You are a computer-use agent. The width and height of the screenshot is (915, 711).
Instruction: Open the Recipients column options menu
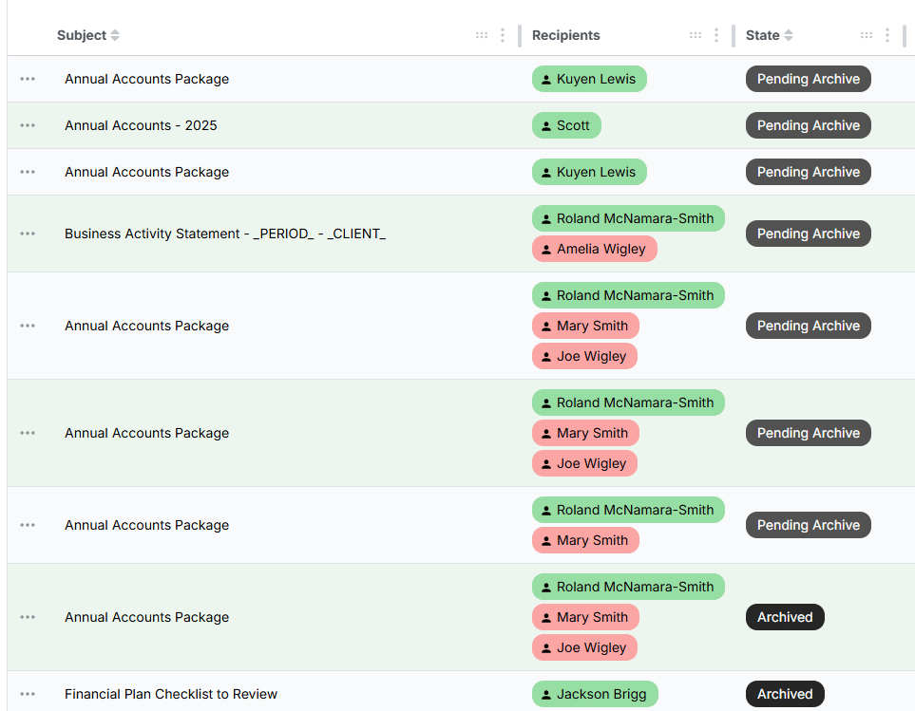pyautogui.click(x=716, y=35)
